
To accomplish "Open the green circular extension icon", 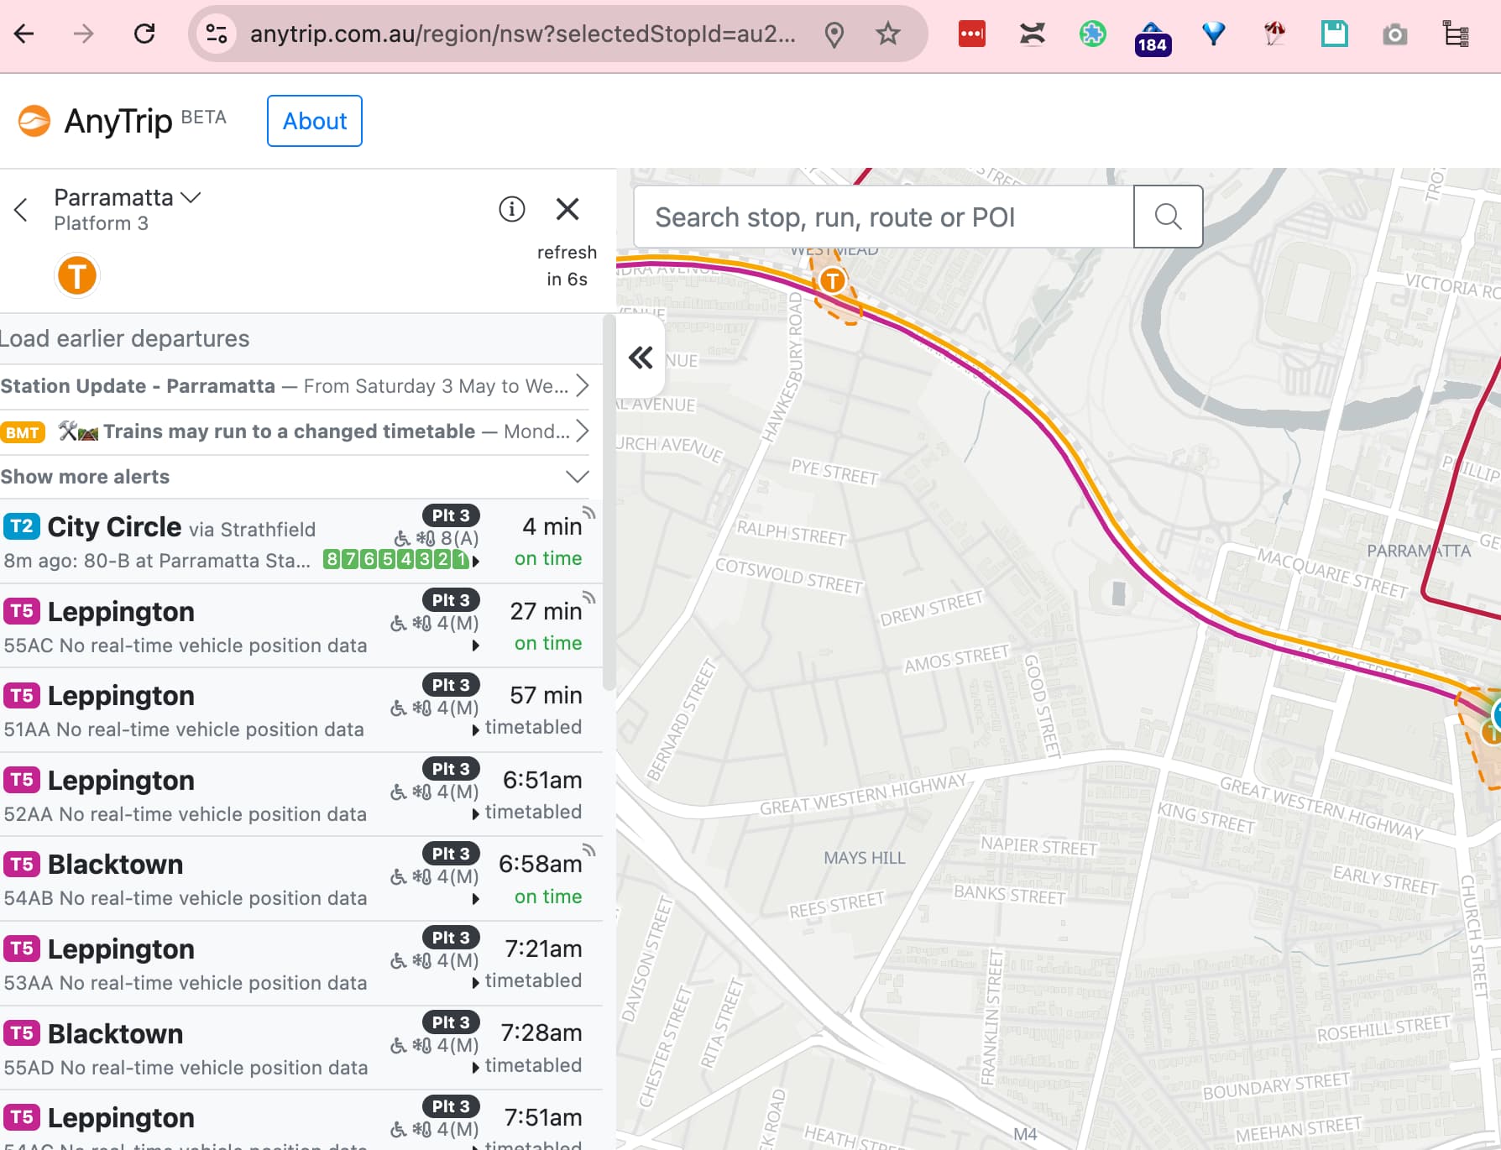I will point(1092,34).
